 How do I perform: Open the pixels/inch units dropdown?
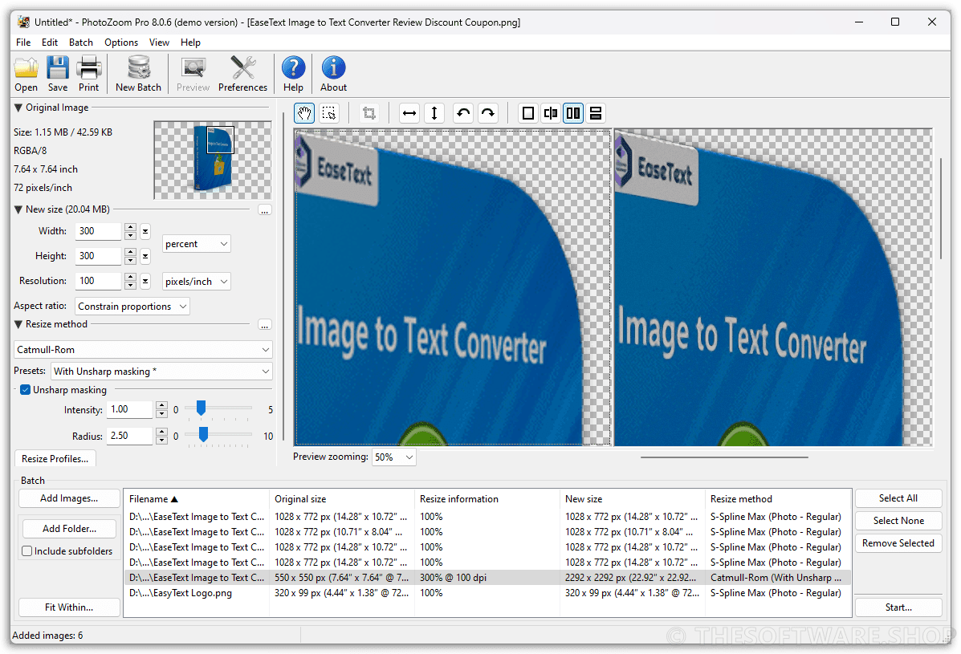coord(196,282)
